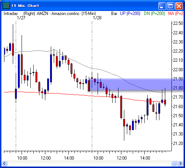Click the Intraday label in chart header
The height and width of the screenshot is (168, 185).
tap(11, 14)
